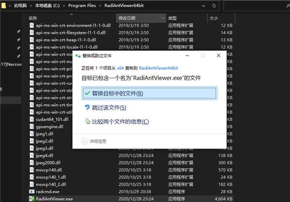Click the explorer search box
This screenshot has width=290, height=202.
tap(257, 6)
